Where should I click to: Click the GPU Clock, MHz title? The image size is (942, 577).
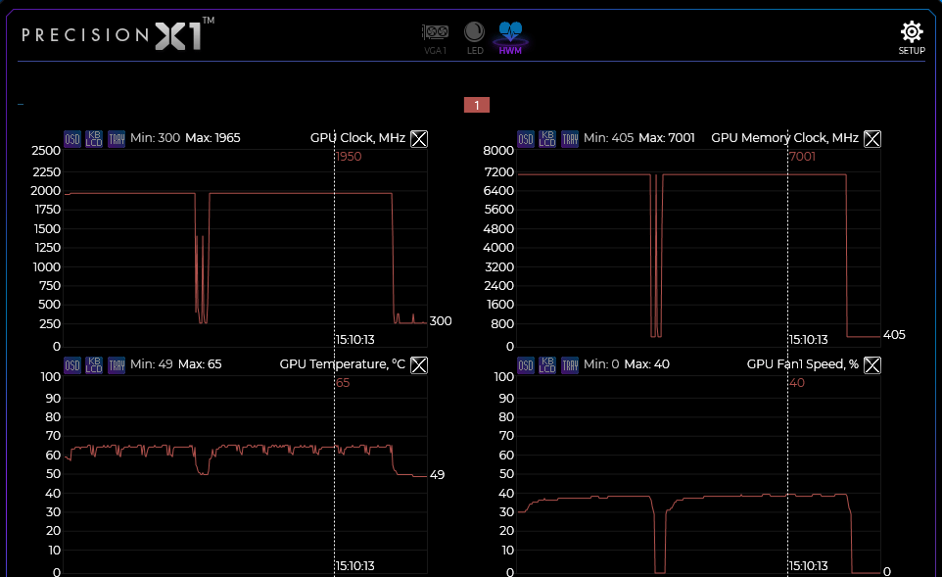(x=357, y=138)
